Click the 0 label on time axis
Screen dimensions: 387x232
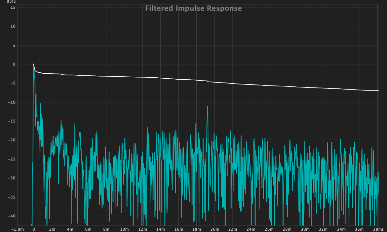pyautogui.click(x=34, y=229)
